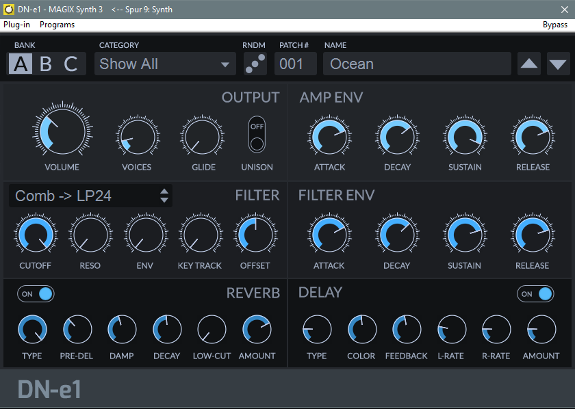Click the Filter Env amount knob

pos(146,235)
